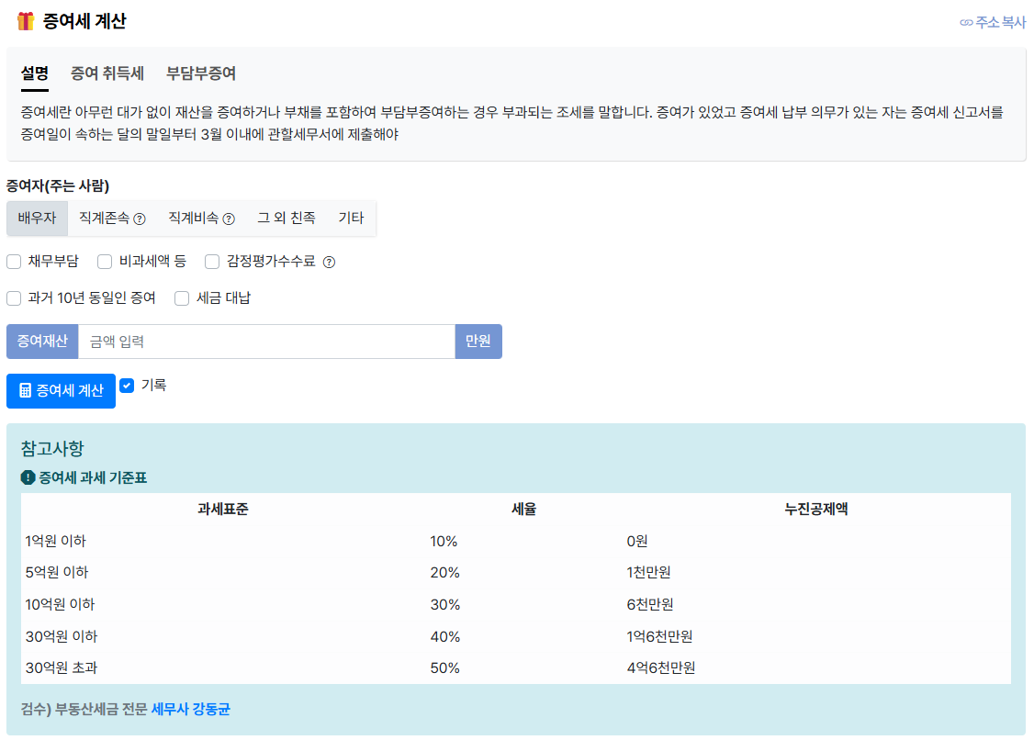Image resolution: width=1034 pixels, height=740 pixels.
Task: Select 그 외 친족 as the donor type
Action: 288,218
